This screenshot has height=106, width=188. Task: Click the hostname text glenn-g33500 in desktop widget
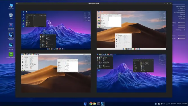[x=180, y=6]
